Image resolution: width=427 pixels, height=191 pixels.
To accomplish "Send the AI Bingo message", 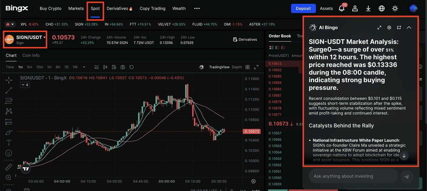I will tap(406, 177).
